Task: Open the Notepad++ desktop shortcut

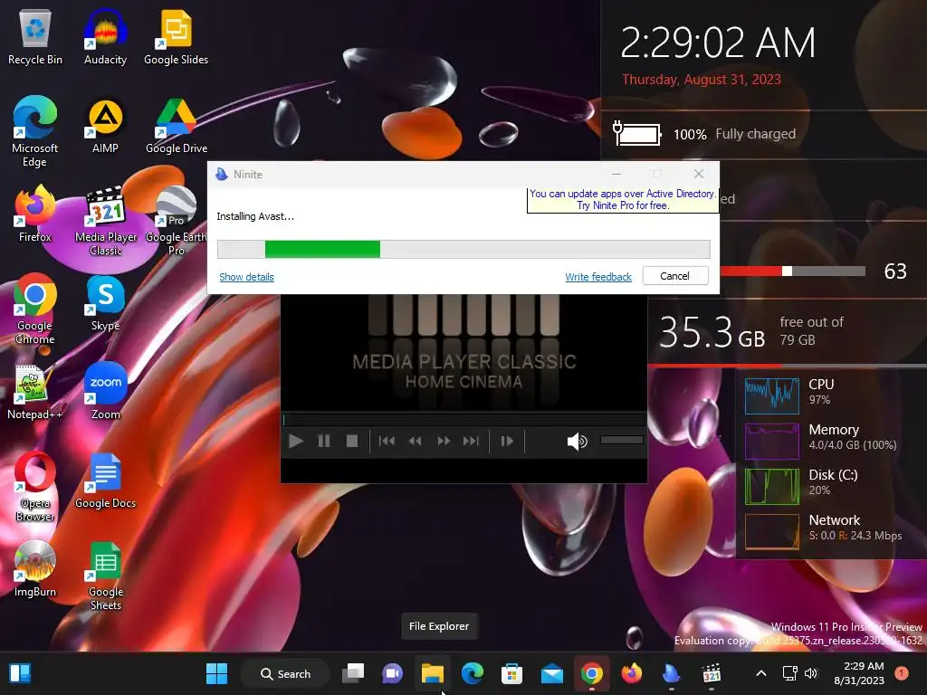Action: pyautogui.click(x=35, y=391)
